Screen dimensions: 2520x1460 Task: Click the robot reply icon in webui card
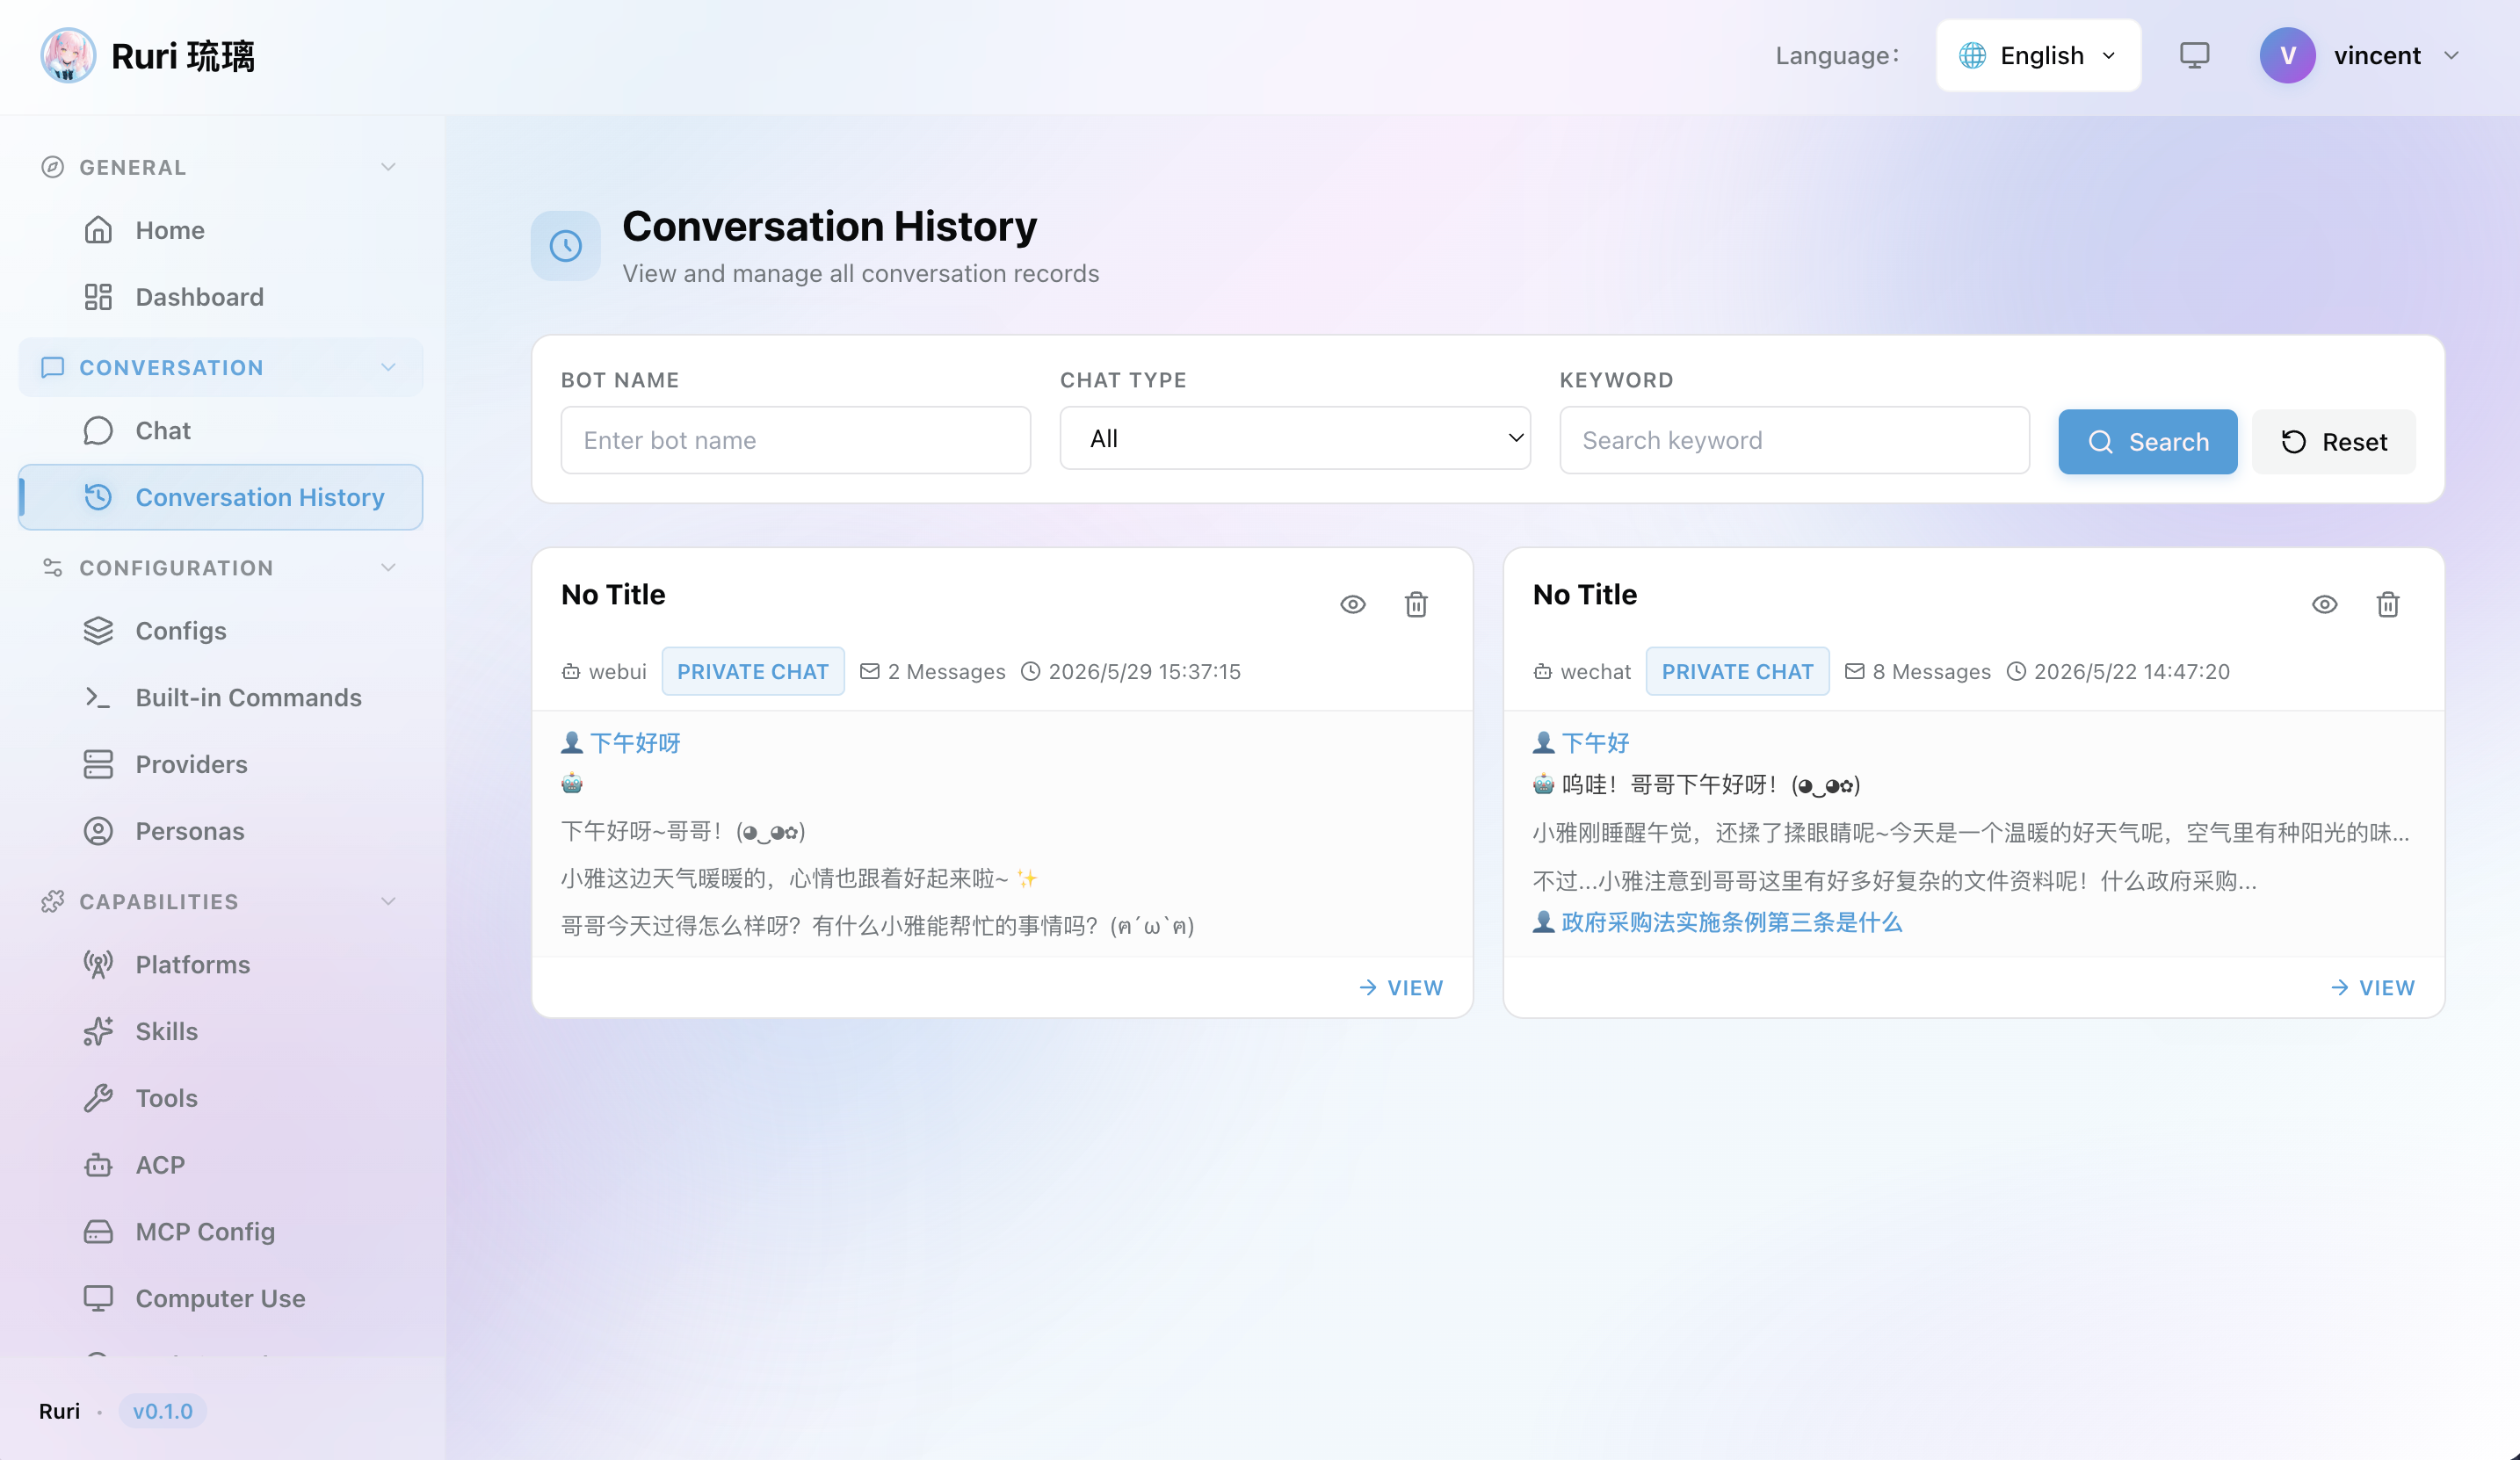(572, 783)
